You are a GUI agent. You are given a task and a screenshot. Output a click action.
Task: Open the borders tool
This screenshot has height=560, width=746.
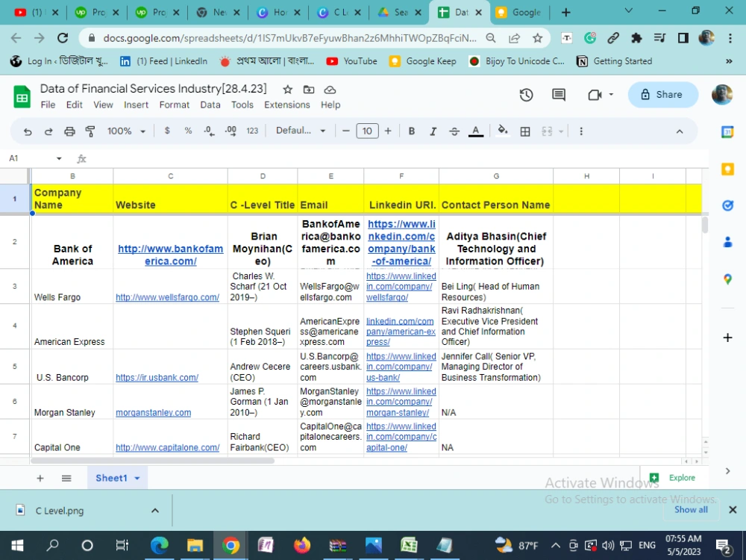click(x=525, y=131)
